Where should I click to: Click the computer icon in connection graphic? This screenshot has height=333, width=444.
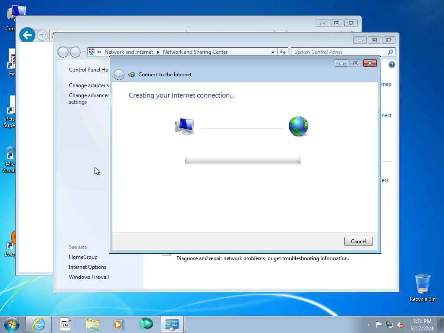(184, 126)
